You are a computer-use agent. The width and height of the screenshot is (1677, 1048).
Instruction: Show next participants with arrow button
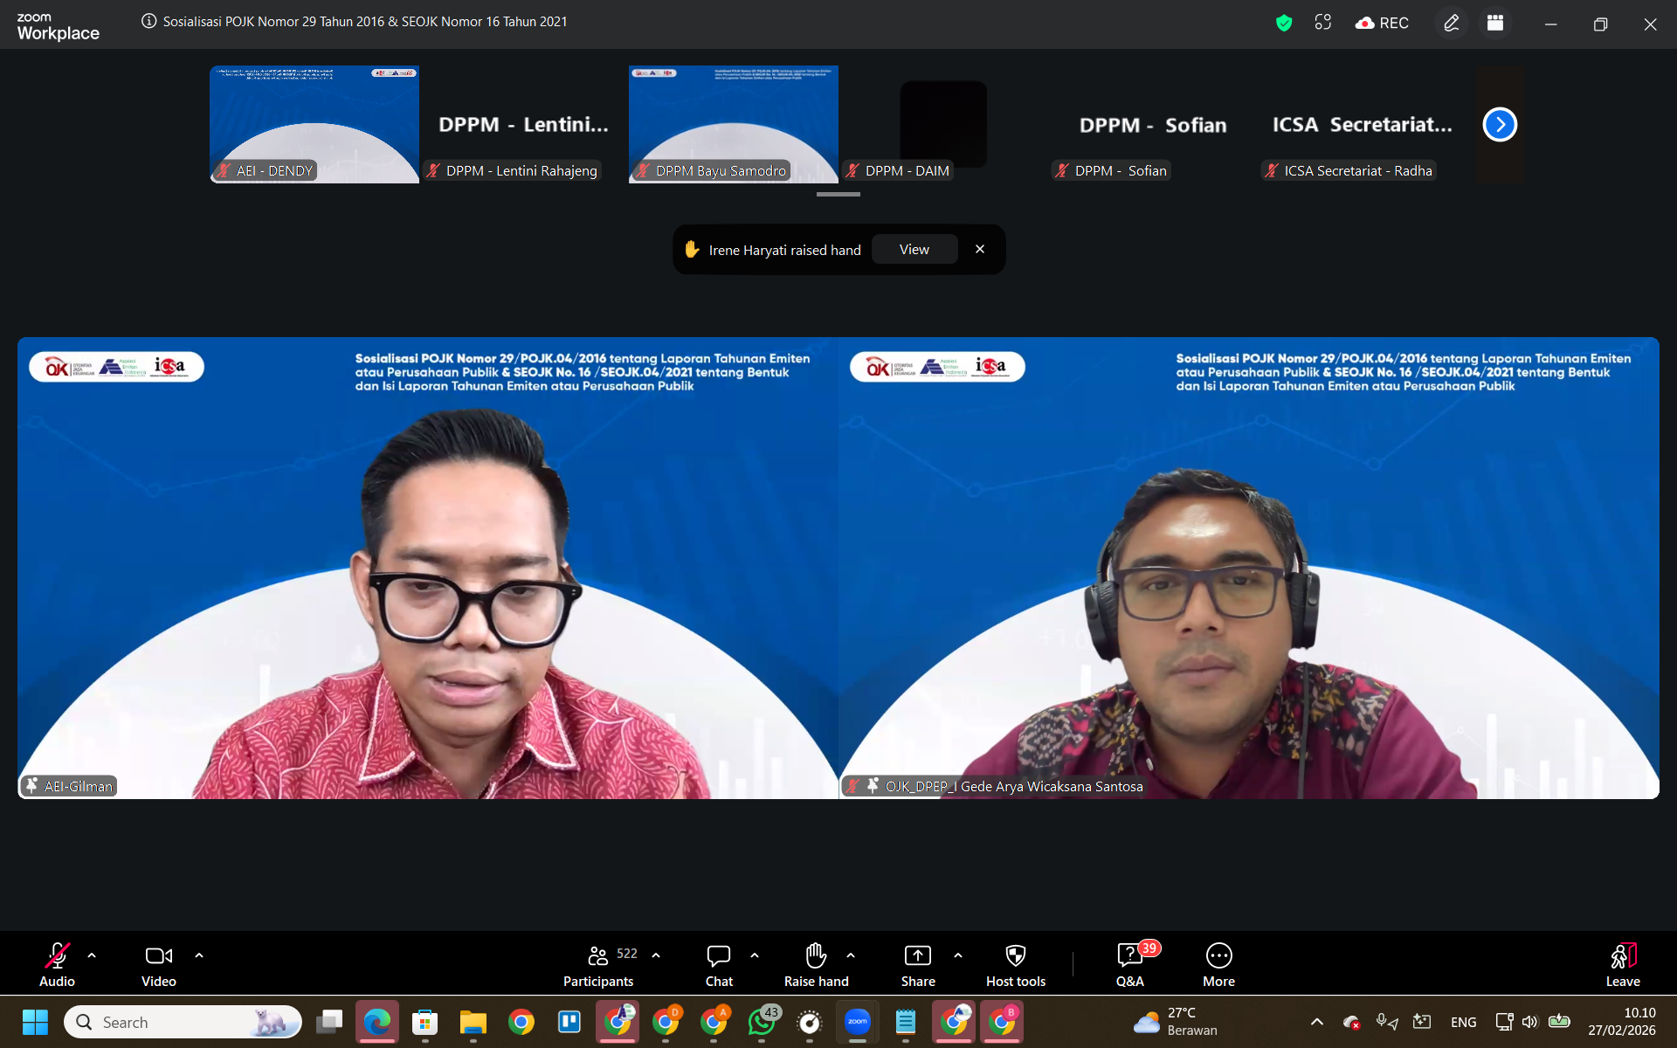1500,125
